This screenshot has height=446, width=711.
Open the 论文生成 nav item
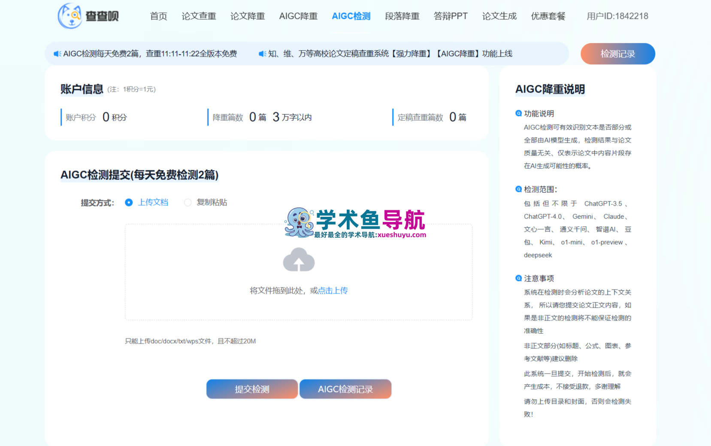(x=499, y=16)
